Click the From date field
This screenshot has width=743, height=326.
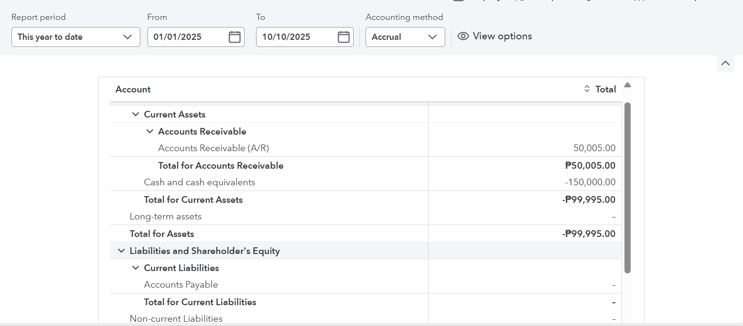tap(190, 37)
